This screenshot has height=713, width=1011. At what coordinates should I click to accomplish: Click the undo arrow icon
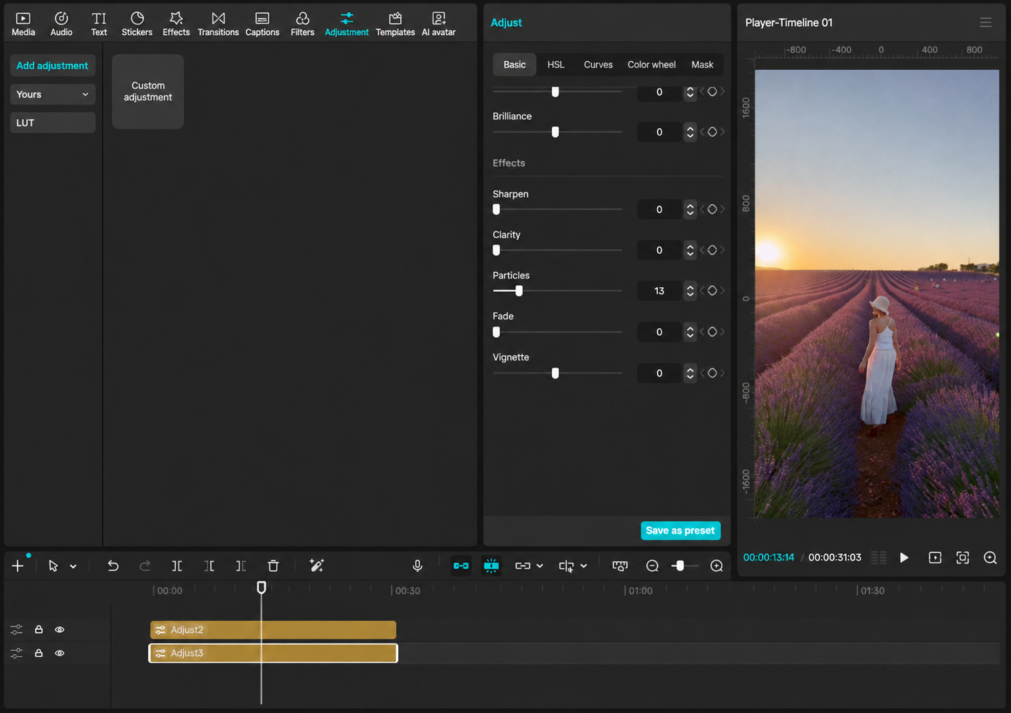click(x=113, y=565)
